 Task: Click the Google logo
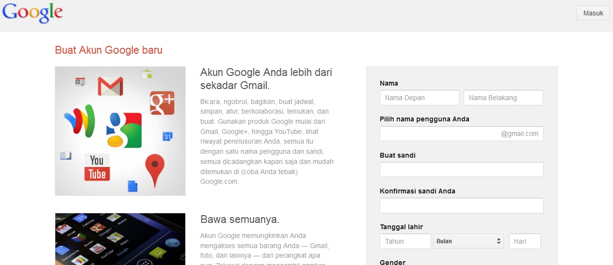[32, 13]
